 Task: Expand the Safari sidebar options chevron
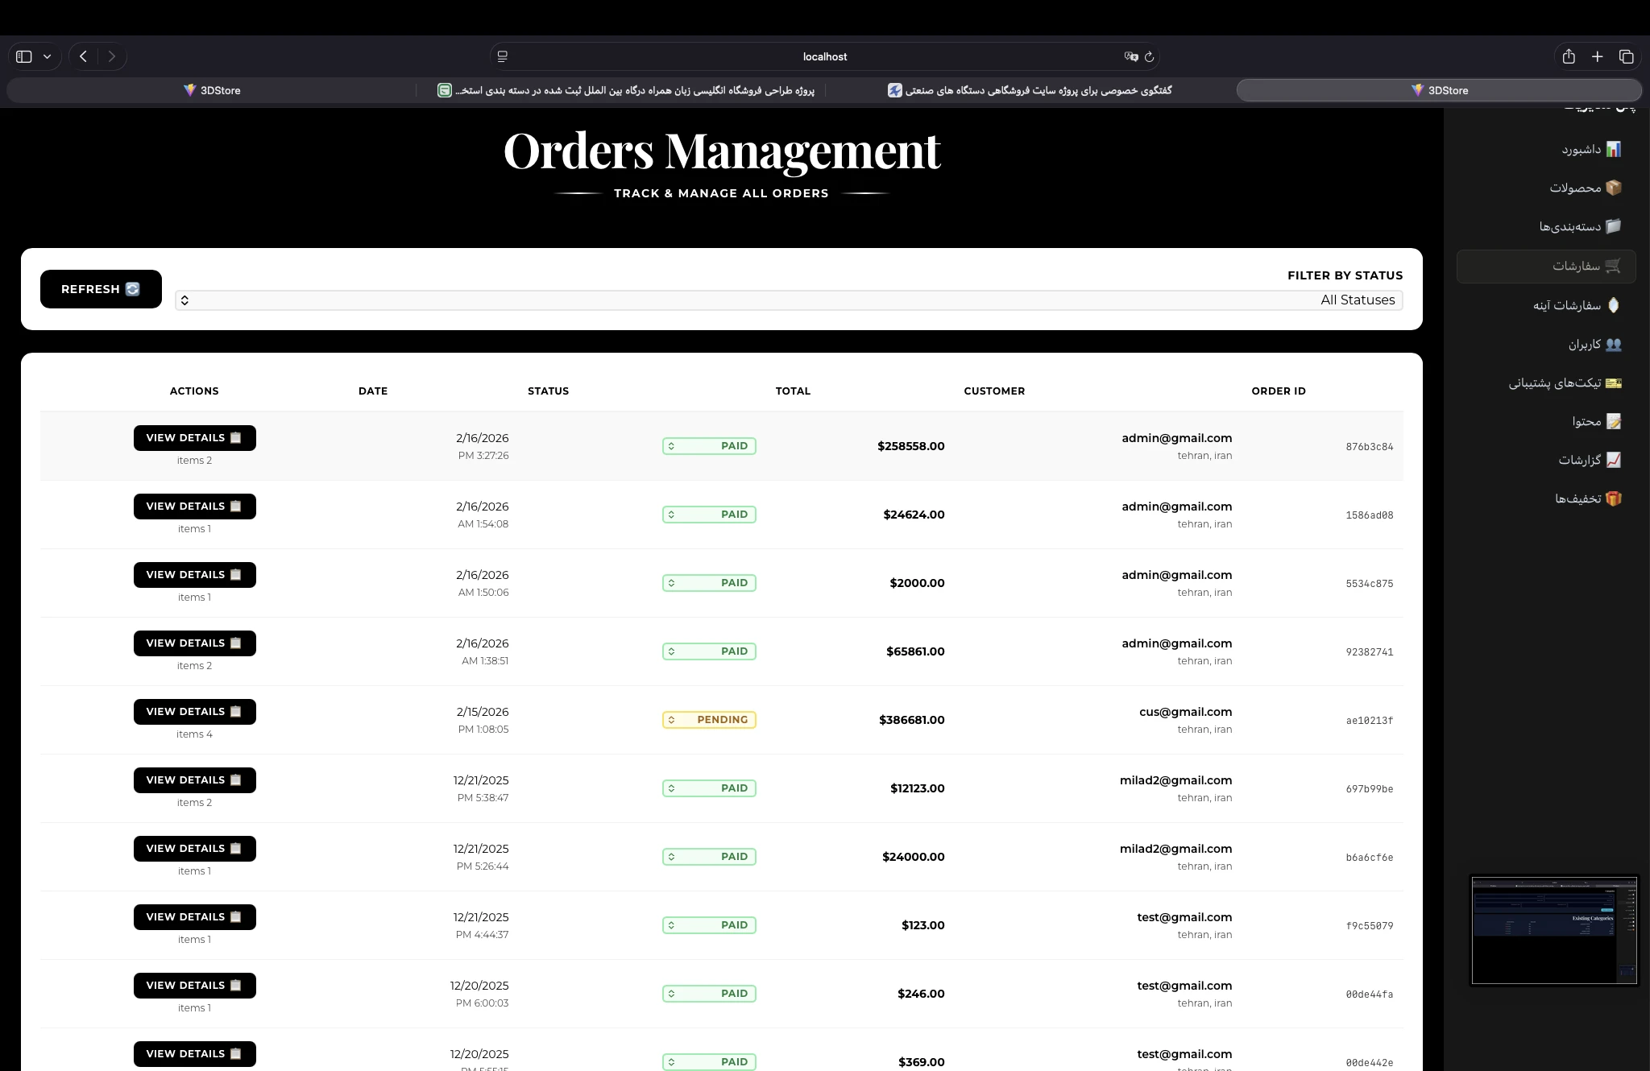pos(48,56)
